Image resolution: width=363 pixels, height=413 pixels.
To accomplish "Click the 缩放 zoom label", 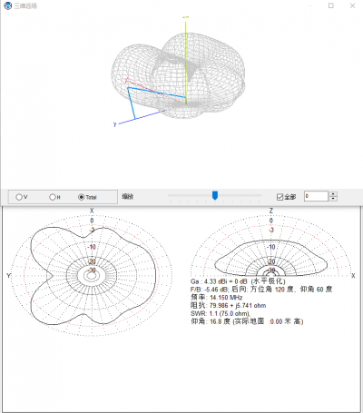I will point(128,197).
